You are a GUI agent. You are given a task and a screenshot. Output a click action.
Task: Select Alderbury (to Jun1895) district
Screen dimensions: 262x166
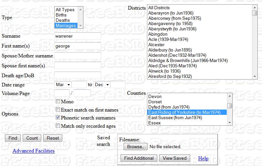tap(199, 50)
